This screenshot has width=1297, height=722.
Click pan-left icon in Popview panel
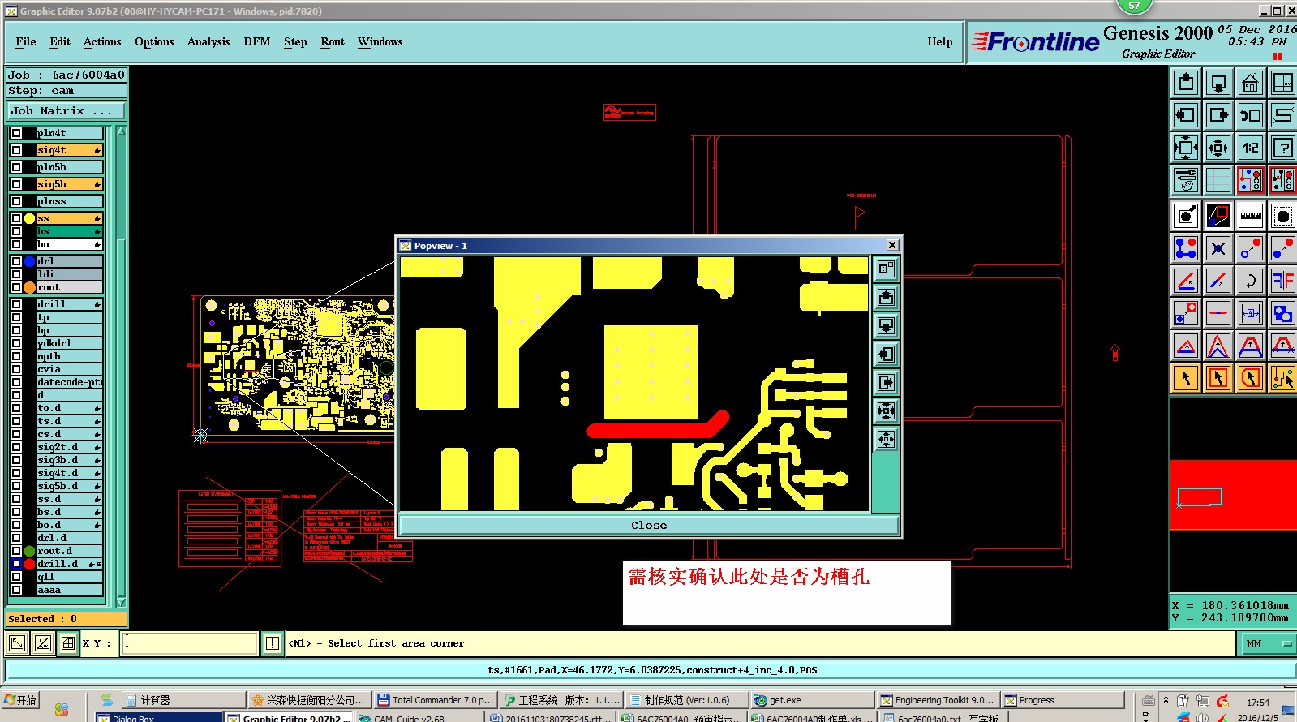click(886, 354)
